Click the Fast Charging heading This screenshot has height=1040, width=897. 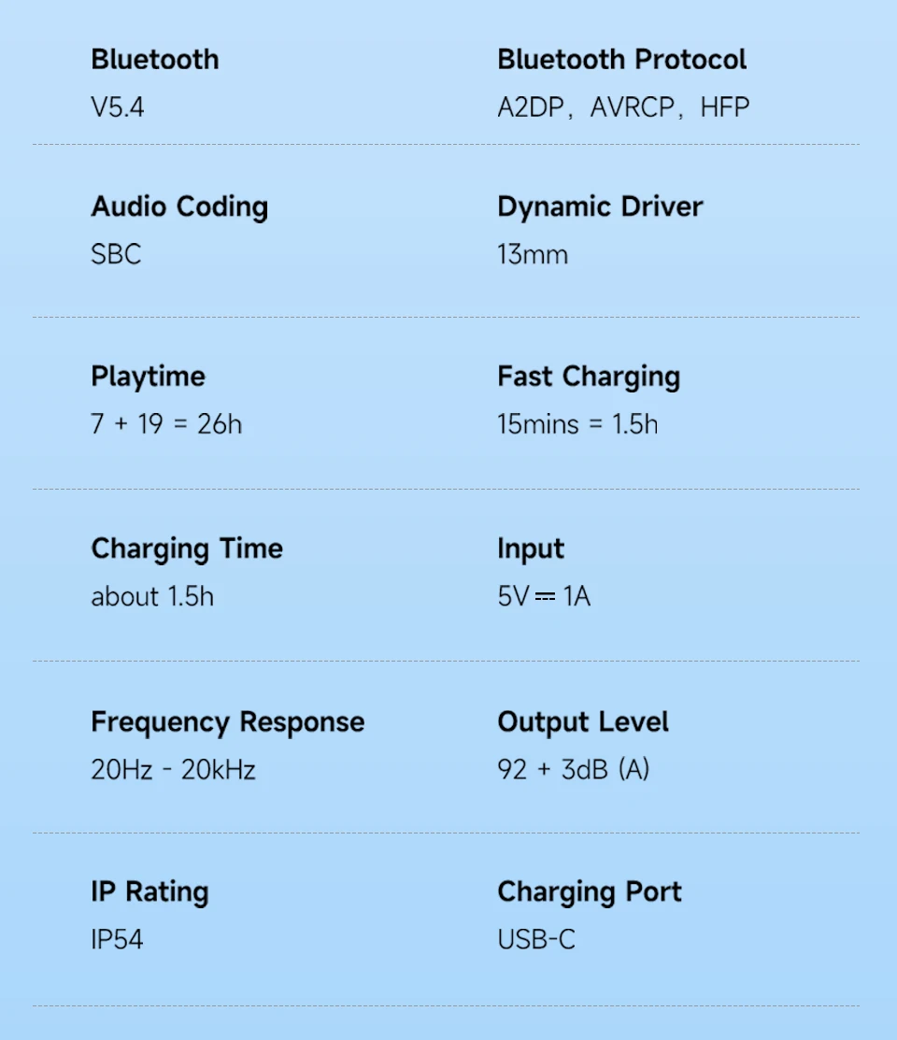coord(589,377)
